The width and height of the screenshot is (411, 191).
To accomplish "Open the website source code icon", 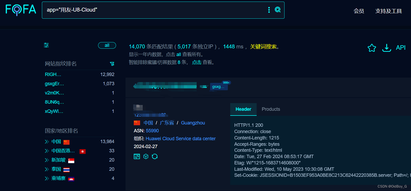I will point(137,157).
